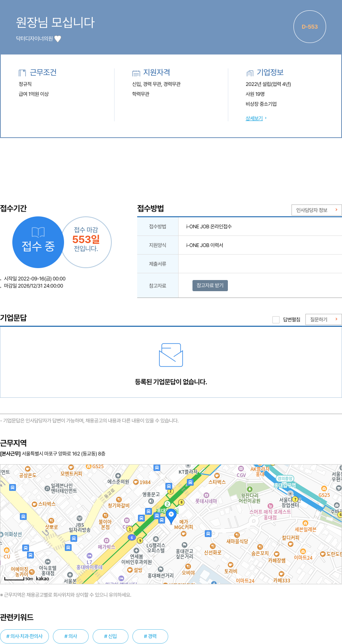Click the 원장님 모십니다 job title
The height and width of the screenshot is (644, 342).
point(55,22)
